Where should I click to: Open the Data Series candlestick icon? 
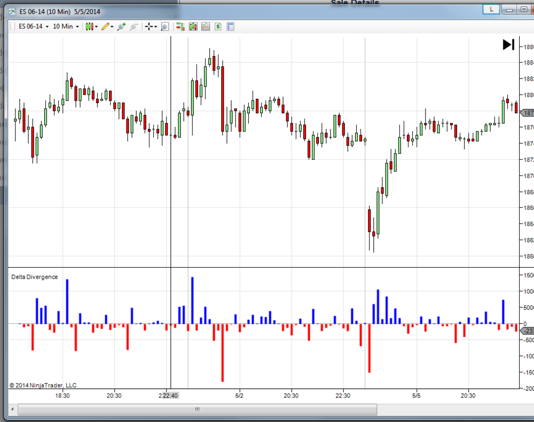pyautogui.click(x=193, y=26)
